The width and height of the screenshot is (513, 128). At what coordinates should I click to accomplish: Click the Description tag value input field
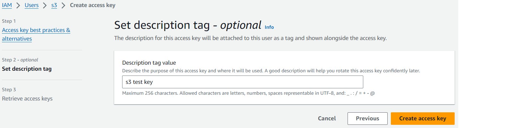(x=242, y=82)
